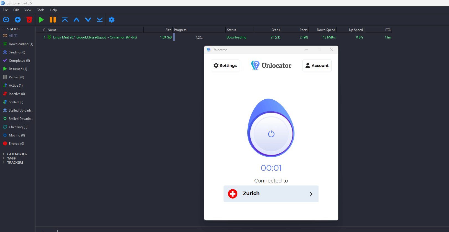Sort torrents by Name column

95,30
